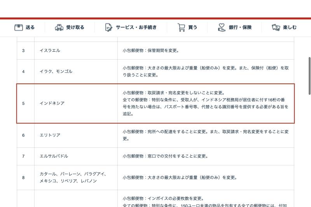Click カタール row's 大きさの最大限 description

(180, 177)
